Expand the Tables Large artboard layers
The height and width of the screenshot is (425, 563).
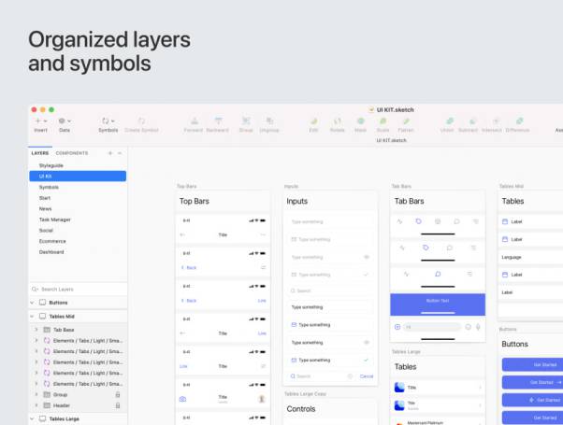(32, 419)
